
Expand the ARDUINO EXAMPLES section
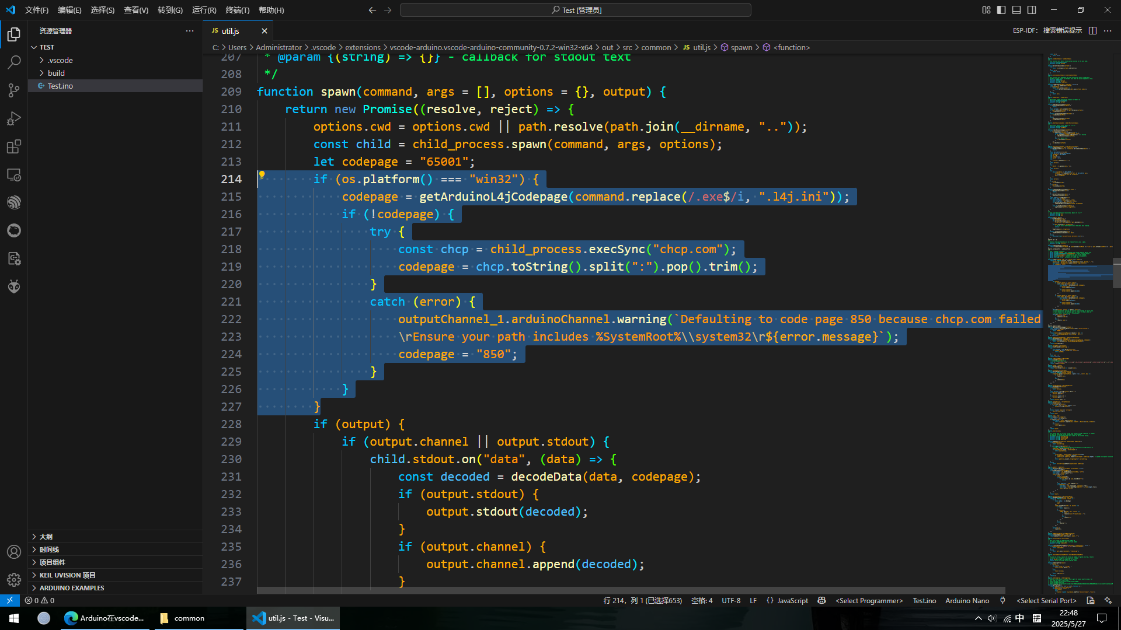point(71,588)
